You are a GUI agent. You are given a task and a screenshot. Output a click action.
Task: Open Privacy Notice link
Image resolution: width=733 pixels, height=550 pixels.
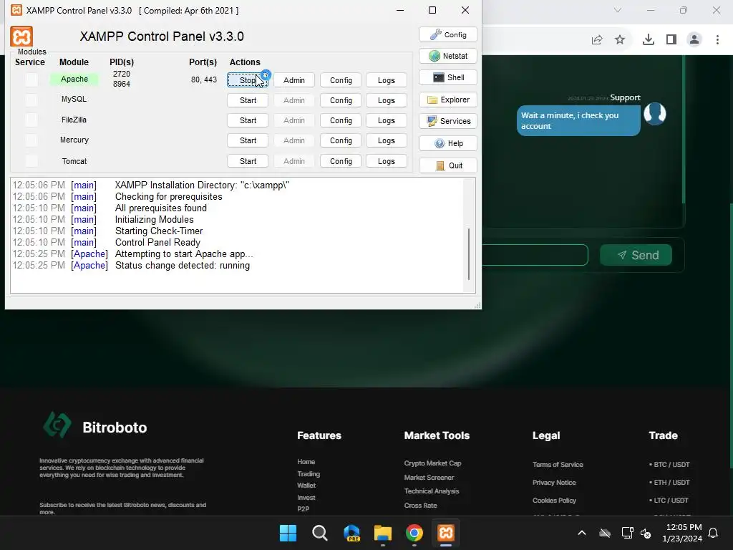tap(554, 482)
